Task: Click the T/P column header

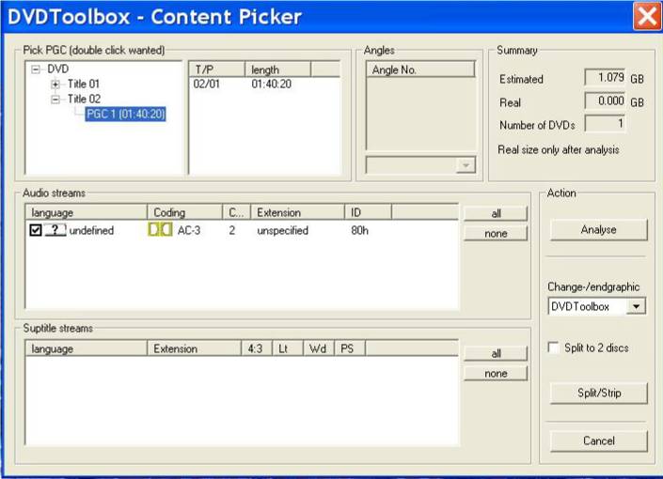Action: coord(217,70)
